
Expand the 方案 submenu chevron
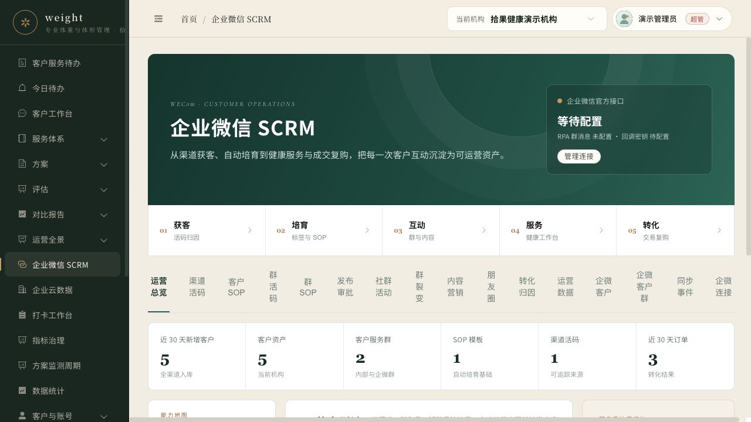[x=104, y=164]
